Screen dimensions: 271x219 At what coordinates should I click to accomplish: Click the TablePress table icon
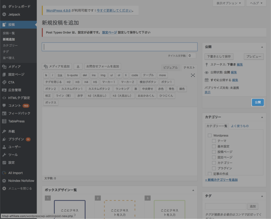click(4, 121)
